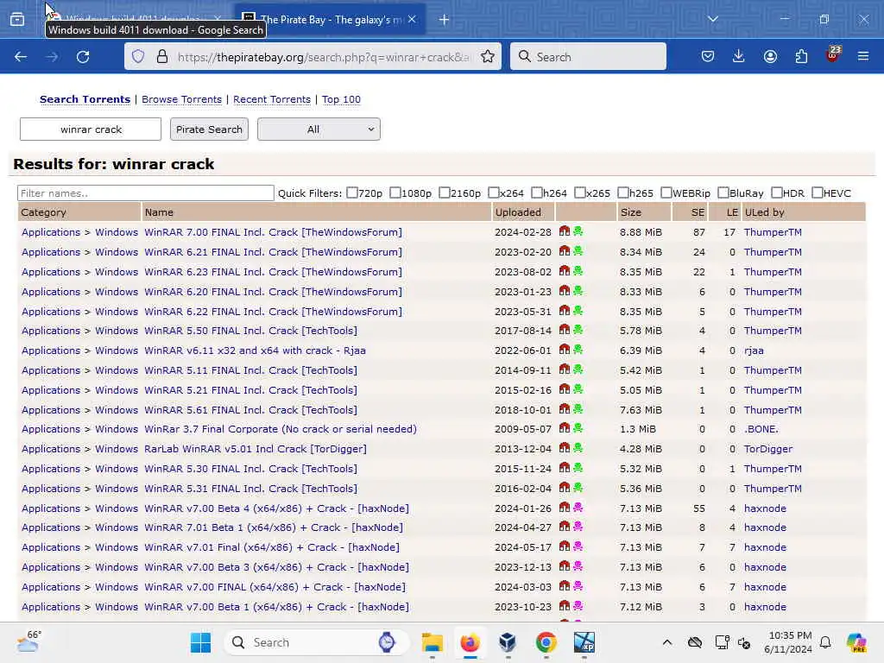Enable the BluRay quick filter

[x=723, y=193]
